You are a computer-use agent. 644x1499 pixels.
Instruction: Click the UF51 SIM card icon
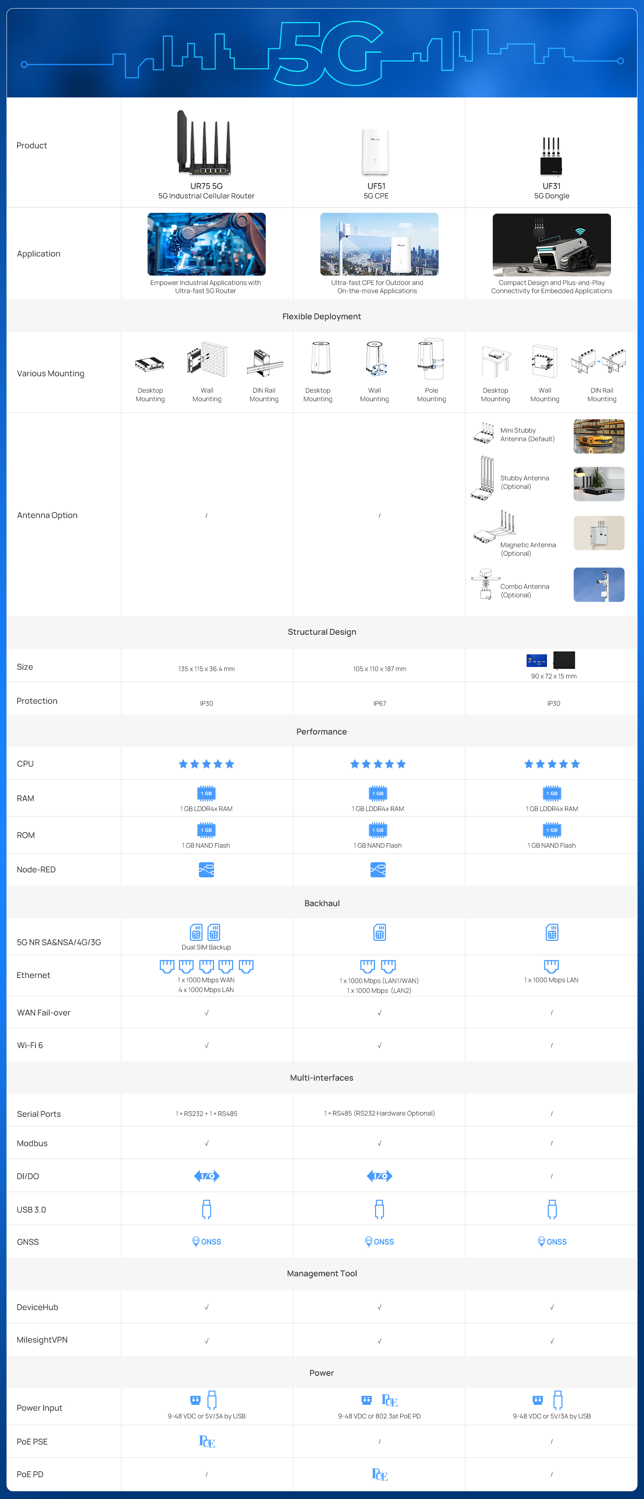[x=379, y=932]
